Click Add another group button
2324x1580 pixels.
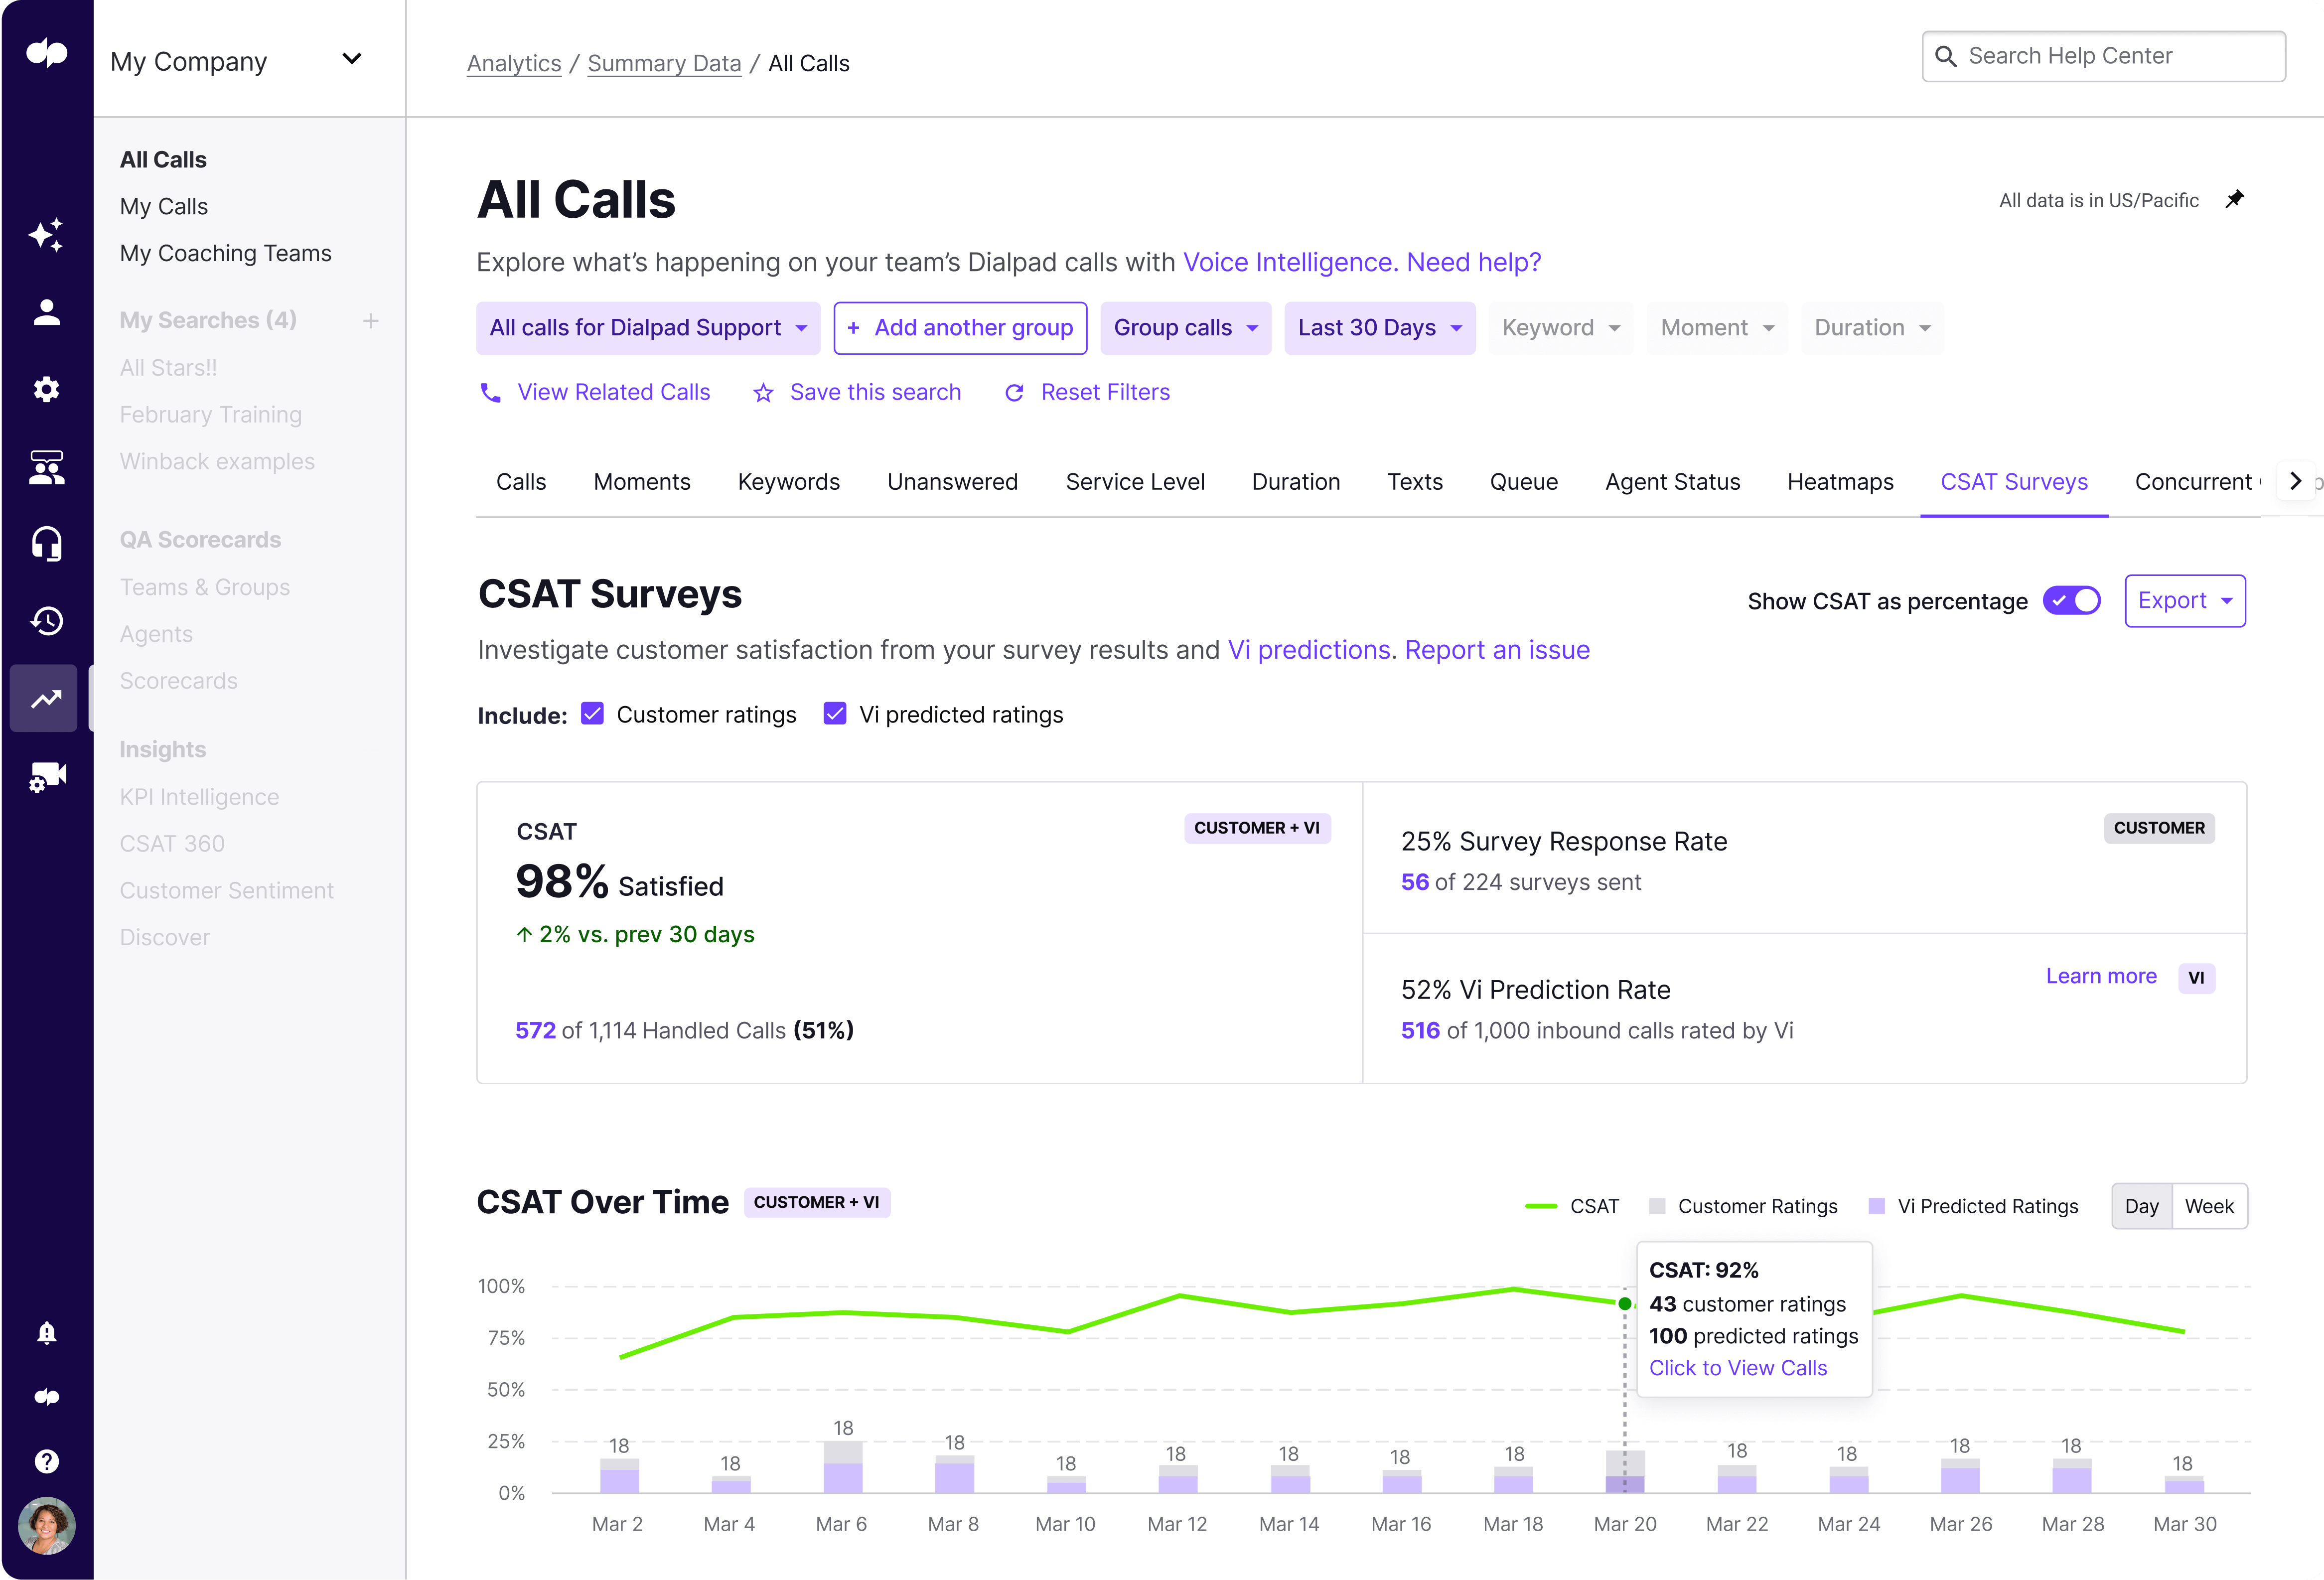[x=960, y=328]
